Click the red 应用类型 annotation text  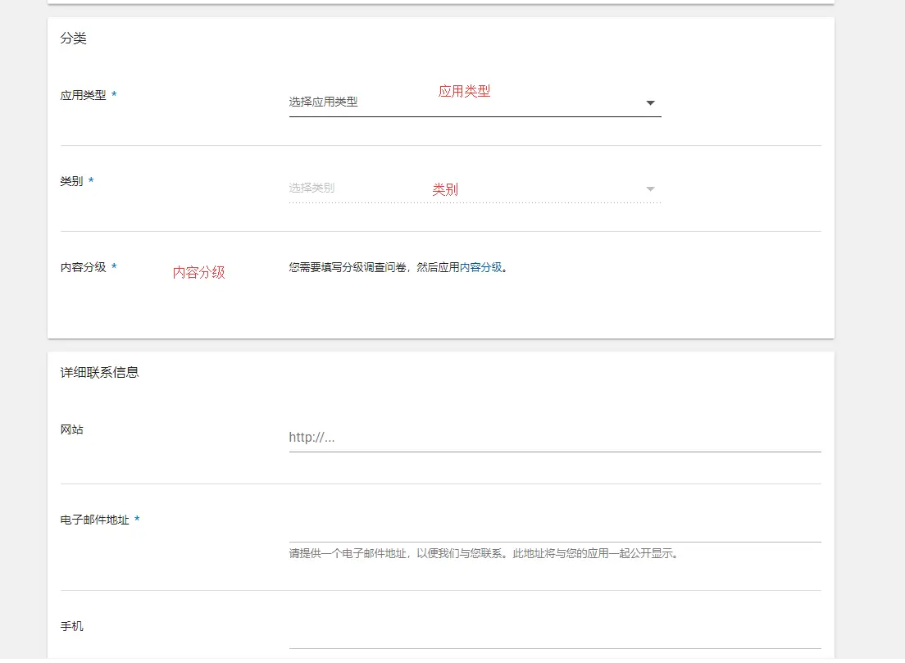pyautogui.click(x=464, y=90)
